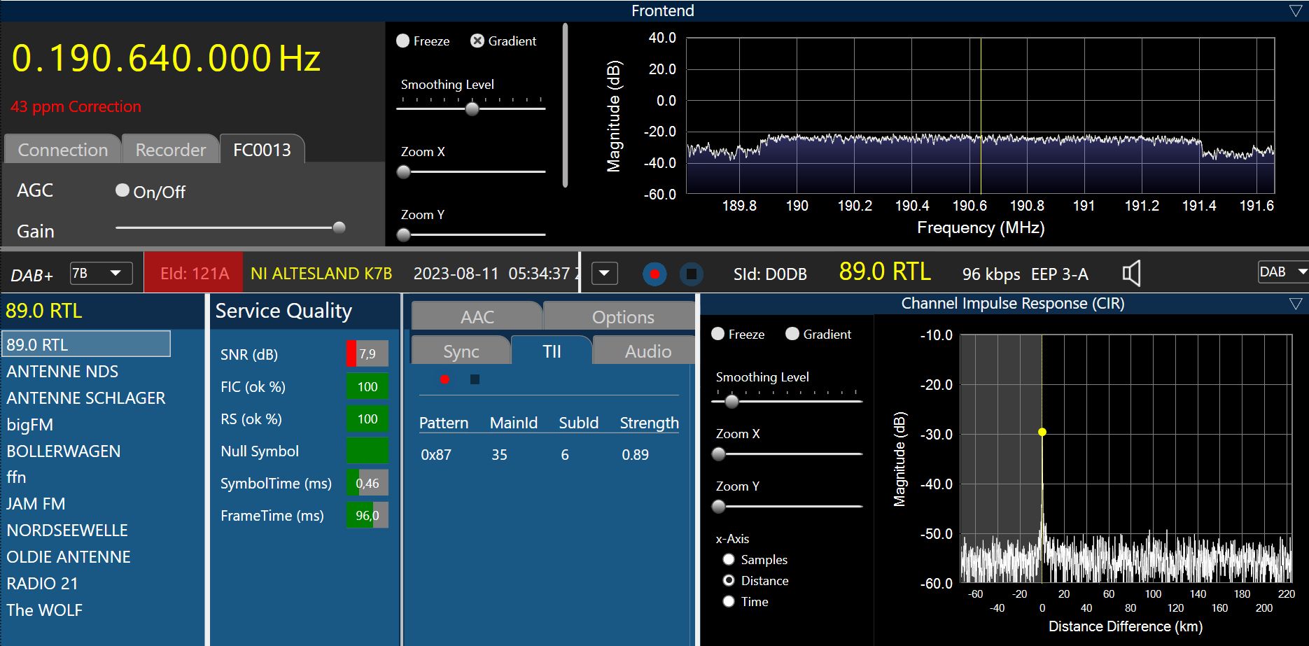
Task: Start recording with the red record button
Action: pyautogui.click(x=654, y=274)
